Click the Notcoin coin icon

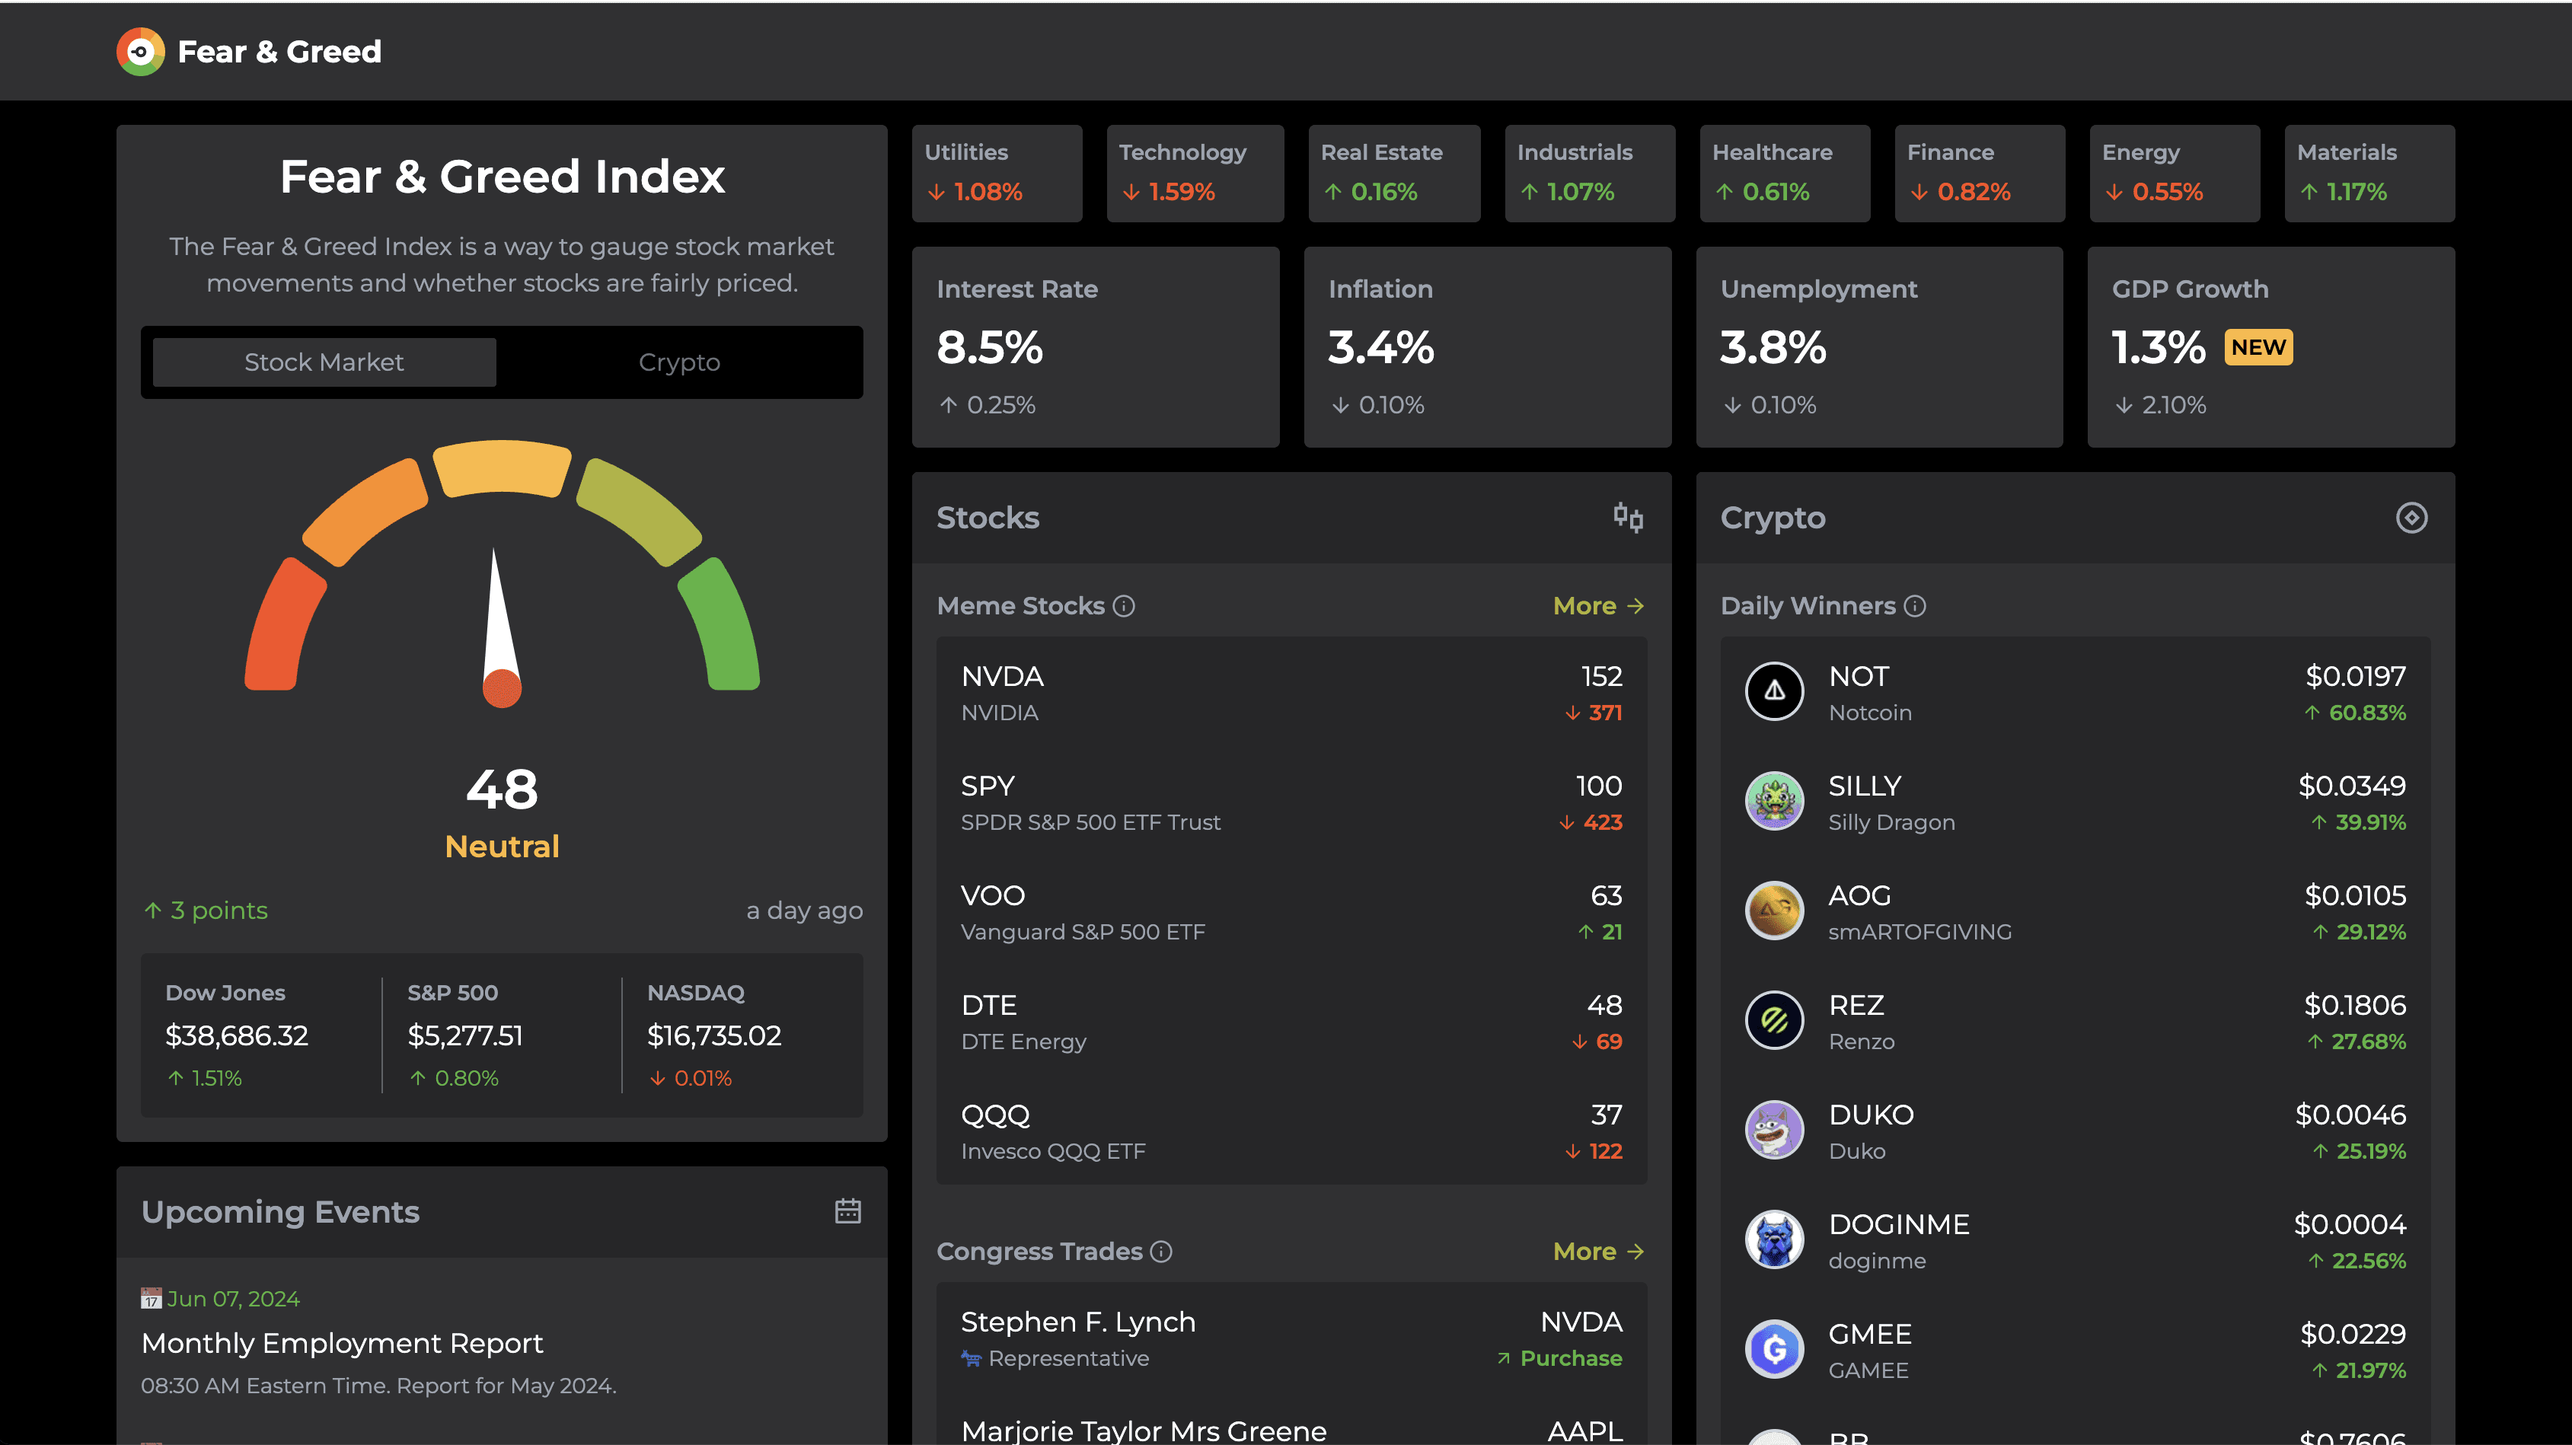coord(1774,691)
